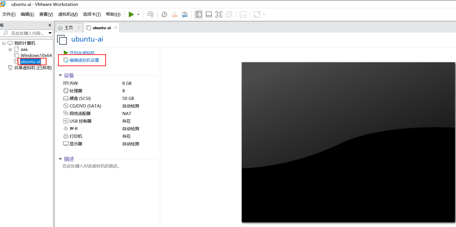Open the library search dropdown arrow
The height and width of the screenshot is (227, 456).
pyautogui.click(x=50, y=33)
